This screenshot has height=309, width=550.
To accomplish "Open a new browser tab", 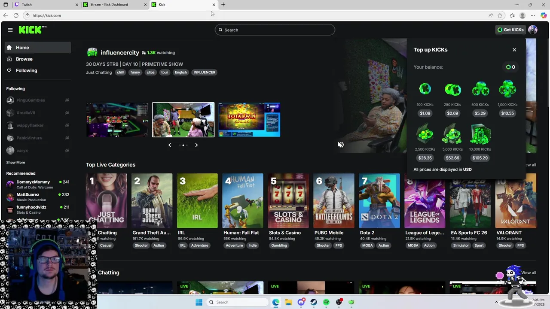I will 223,5.
